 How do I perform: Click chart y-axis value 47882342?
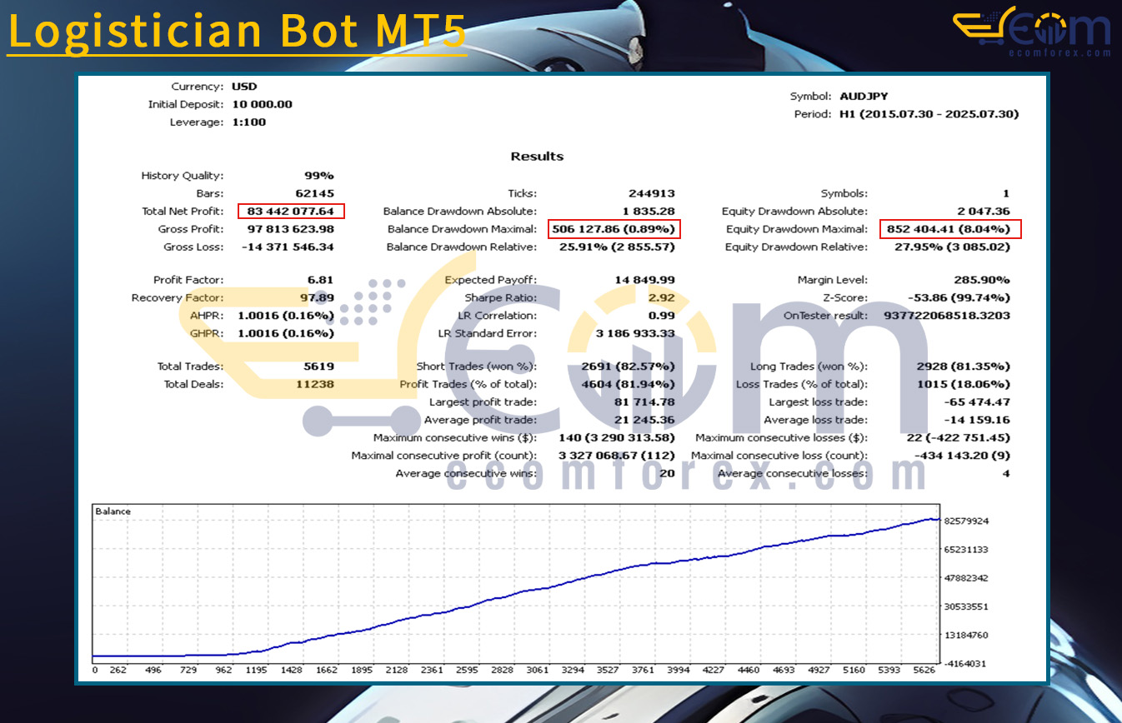click(x=966, y=578)
